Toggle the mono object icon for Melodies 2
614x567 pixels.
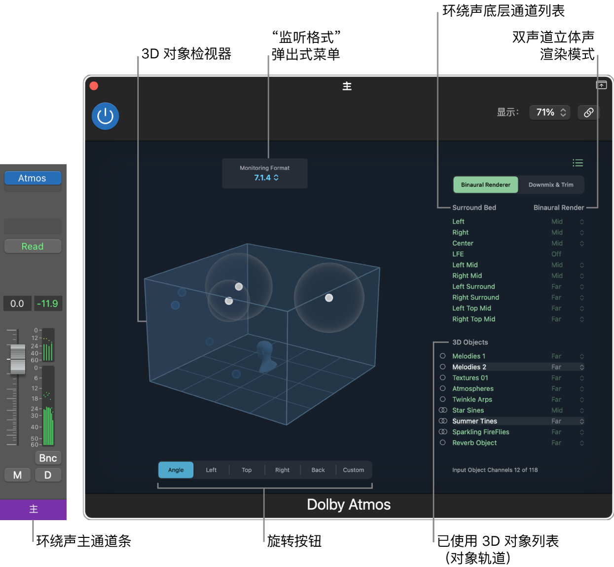point(442,367)
